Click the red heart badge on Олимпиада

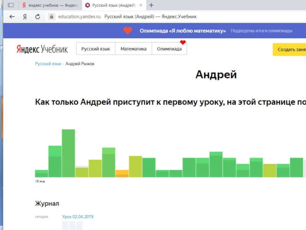click(x=183, y=42)
